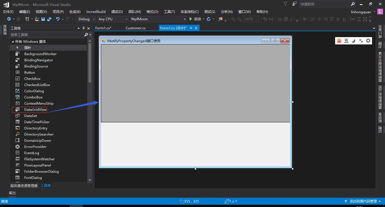Open the WpfMvvm startup project dropdown
The image size is (385, 207).
click(158, 19)
